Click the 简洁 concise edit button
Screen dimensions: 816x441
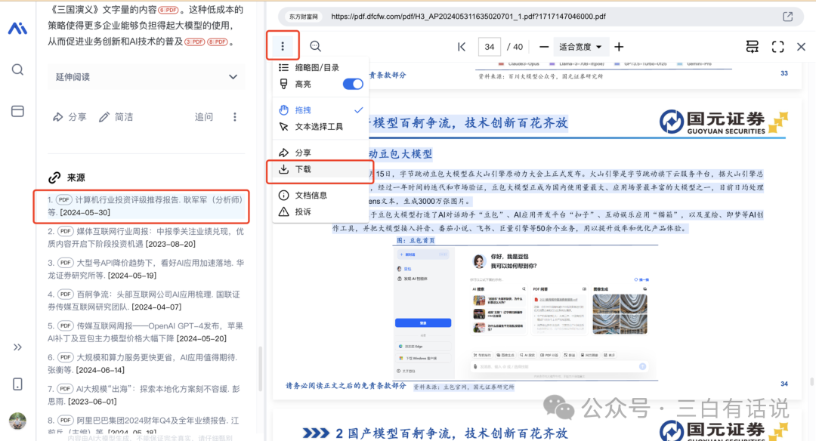pos(116,117)
